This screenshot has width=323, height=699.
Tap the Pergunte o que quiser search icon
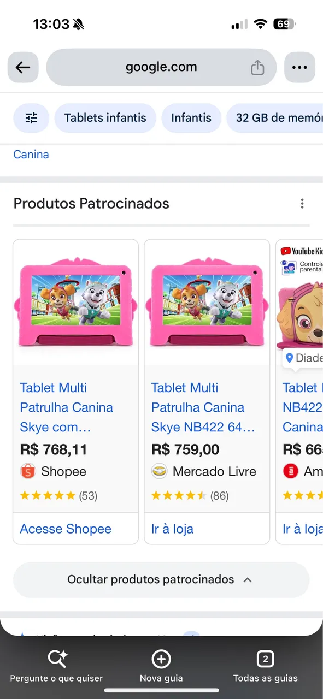56,659
